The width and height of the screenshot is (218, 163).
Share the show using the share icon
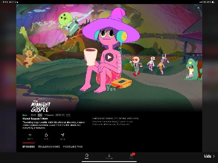(x=63, y=136)
